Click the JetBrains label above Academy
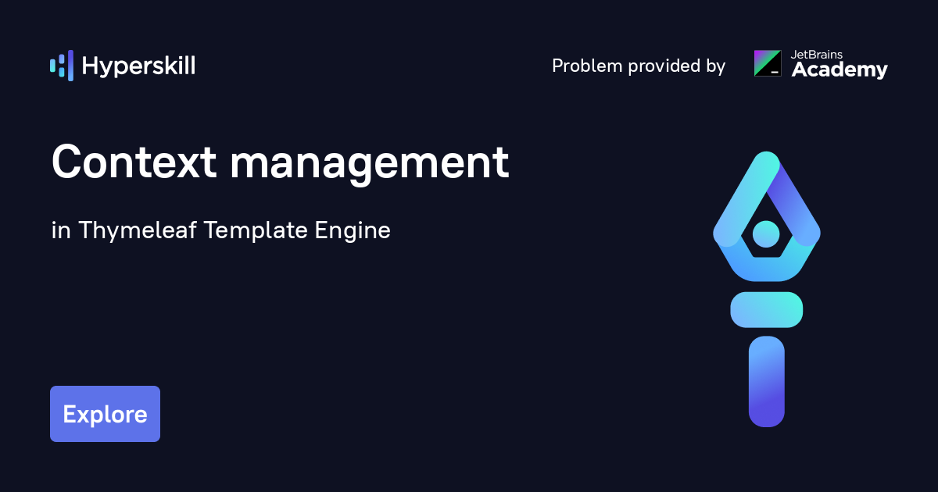Image resolution: width=938 pixels, height=492 pixels. (817, 55)
